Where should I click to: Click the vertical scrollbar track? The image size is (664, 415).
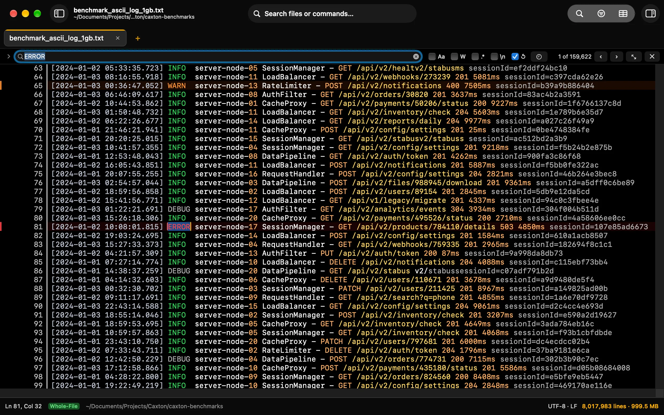click(659, 226)
